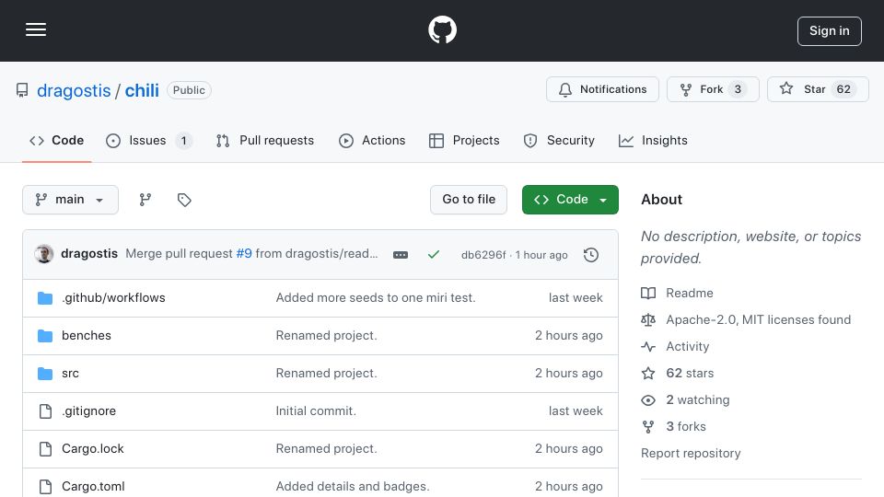This screenshot has height=497, width=884.
Task: Click the Report repository link
Action: (691, 453)
